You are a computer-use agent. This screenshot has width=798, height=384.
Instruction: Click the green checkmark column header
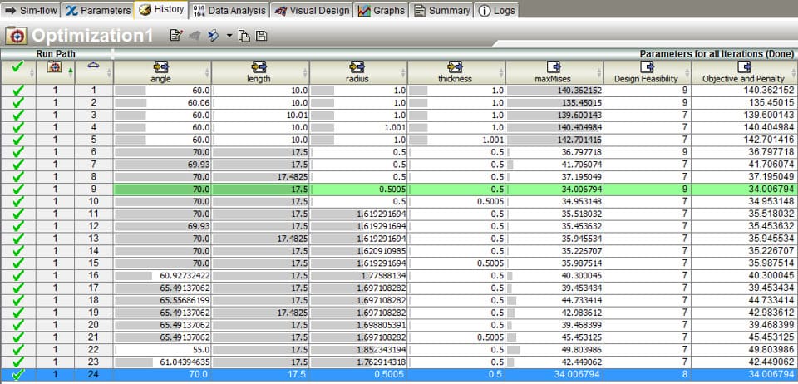18,72
